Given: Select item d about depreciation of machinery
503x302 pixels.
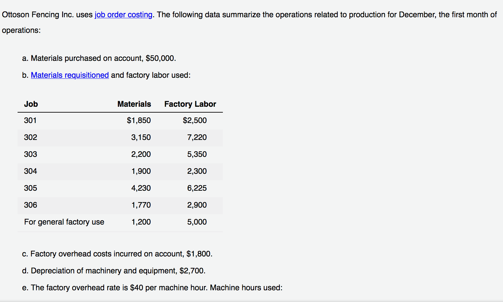Looking at the screenshot, I should point(114,271).
